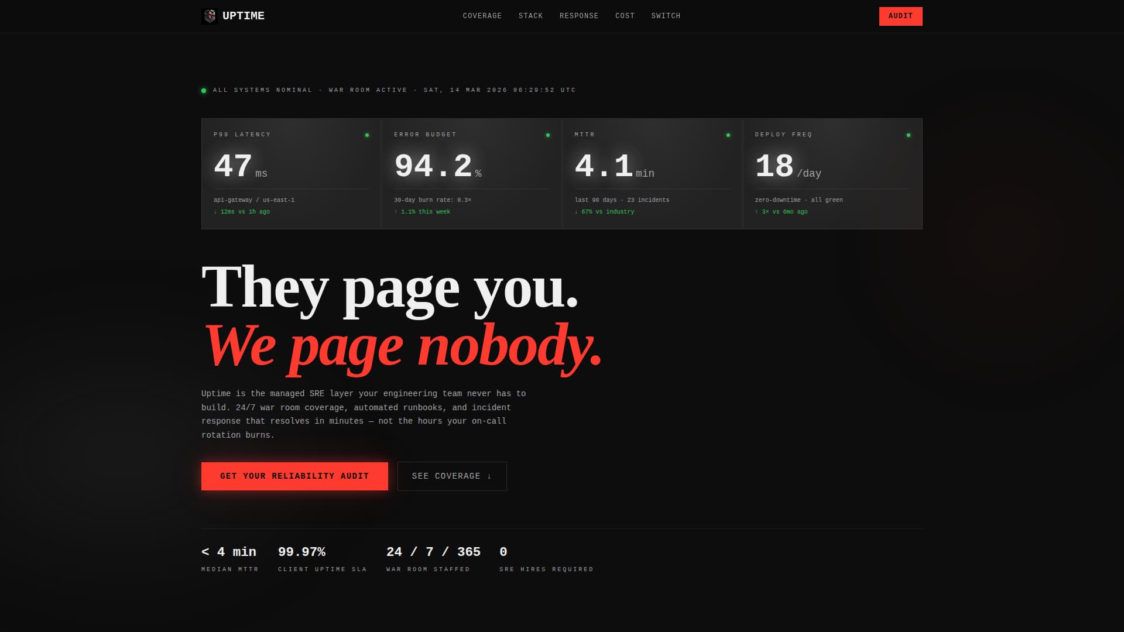Click the '0' SRE hires stat
Viewport: 1124px width, 632px height.
point(503,552)
